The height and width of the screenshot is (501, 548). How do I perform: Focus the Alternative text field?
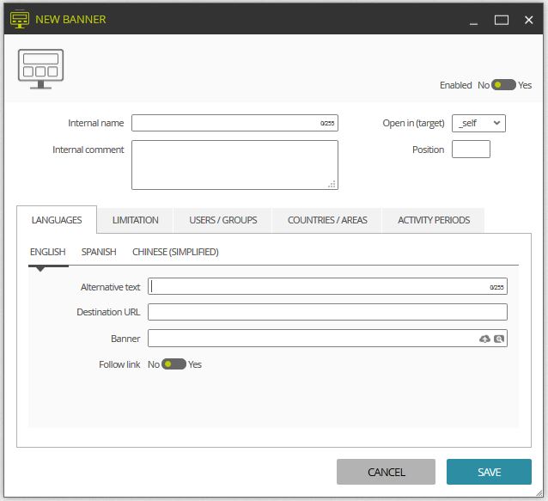[x=327, y=286]
